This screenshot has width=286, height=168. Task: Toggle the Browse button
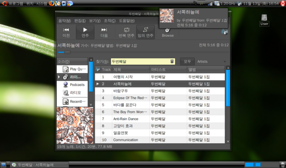click(x=168, y=33)
